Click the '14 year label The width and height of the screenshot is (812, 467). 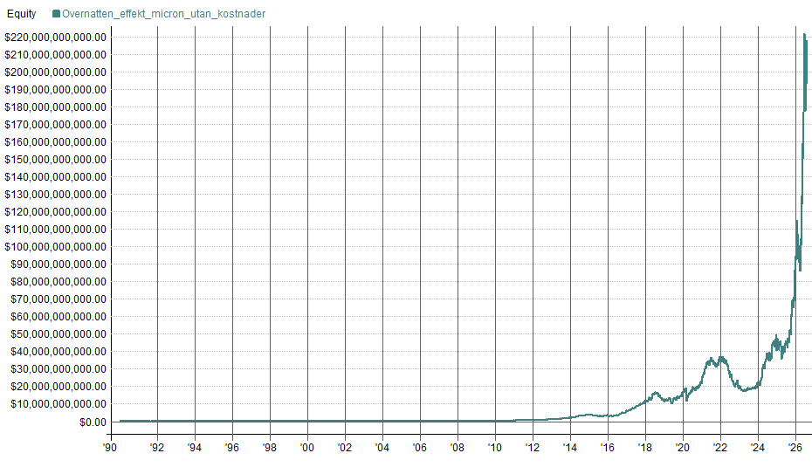tap(570, 447)
